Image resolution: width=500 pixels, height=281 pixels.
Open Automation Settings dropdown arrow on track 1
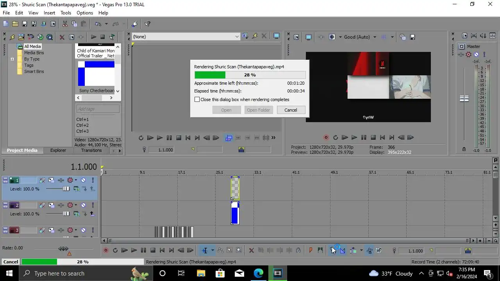pos(76,180)
